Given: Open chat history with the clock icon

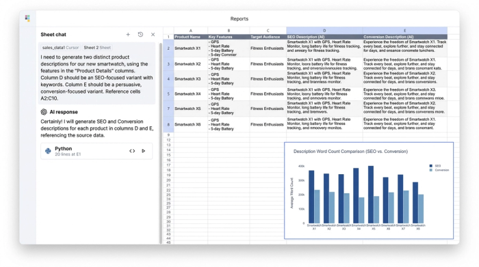Looking at the screenshot, I should [140, 34].
